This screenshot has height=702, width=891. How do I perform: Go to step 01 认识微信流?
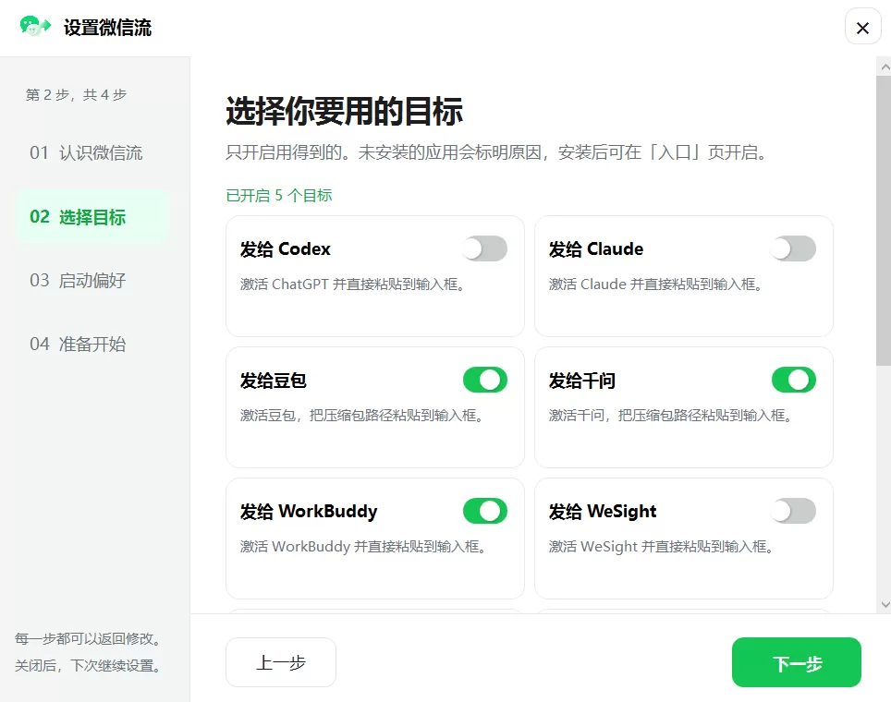point(92,152)
